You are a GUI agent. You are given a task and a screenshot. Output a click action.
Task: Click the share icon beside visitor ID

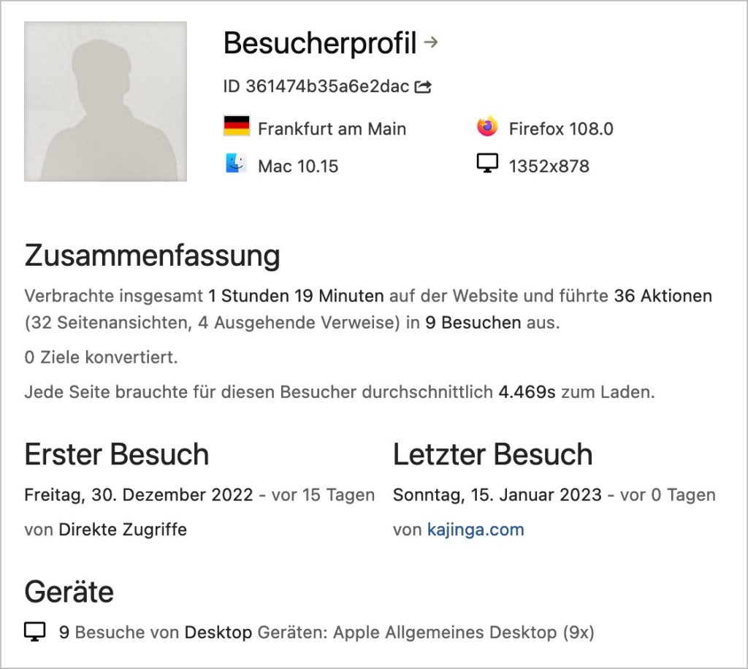pyautogui.click(x=423, y=87)
